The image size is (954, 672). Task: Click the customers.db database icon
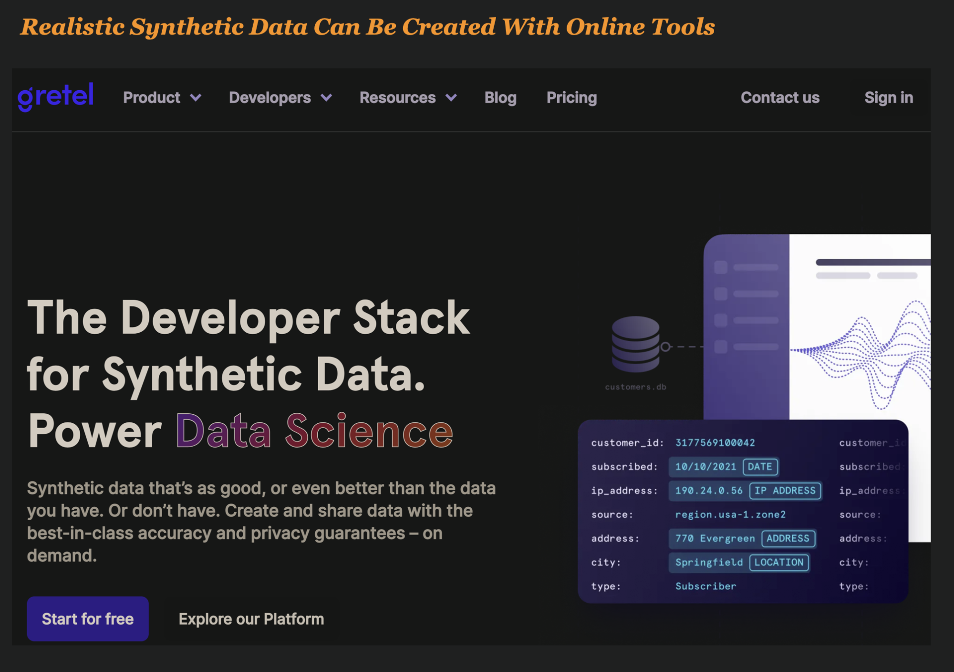(635, 344)
